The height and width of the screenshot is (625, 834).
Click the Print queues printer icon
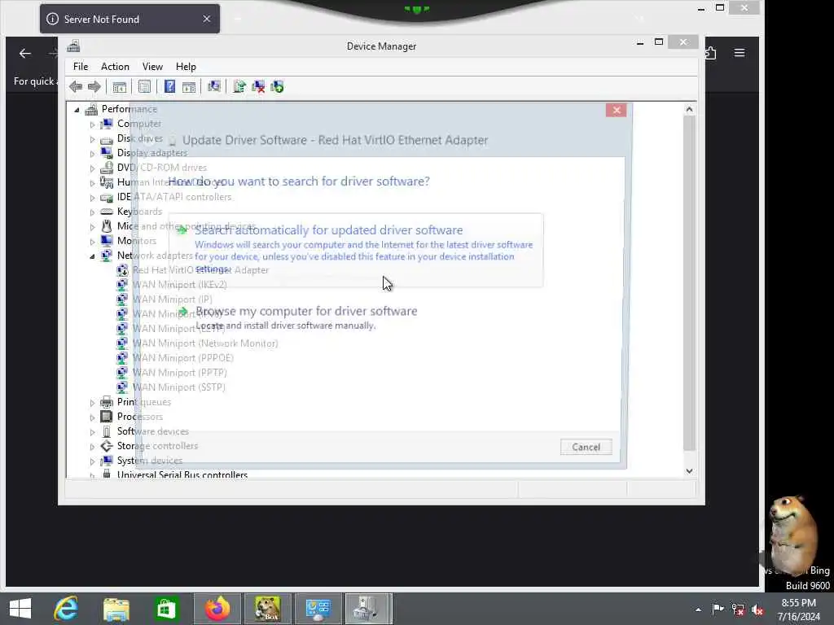pyautogui.click(x=107, y=402)
